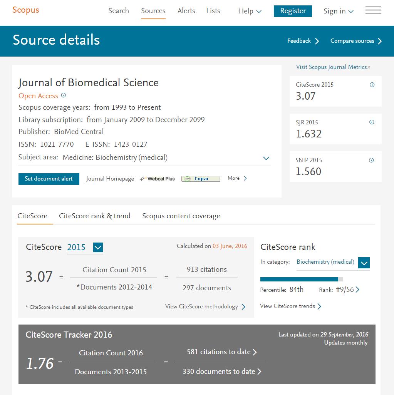Click the 1.76 tracker score value
Image resolution: width=394 pixels, height=395 pixels.
click(x=40, y=363)
